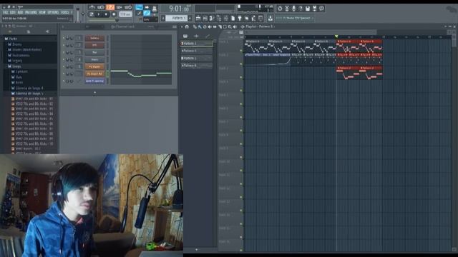Collapse the Packs folder in browser

[11, 39]
